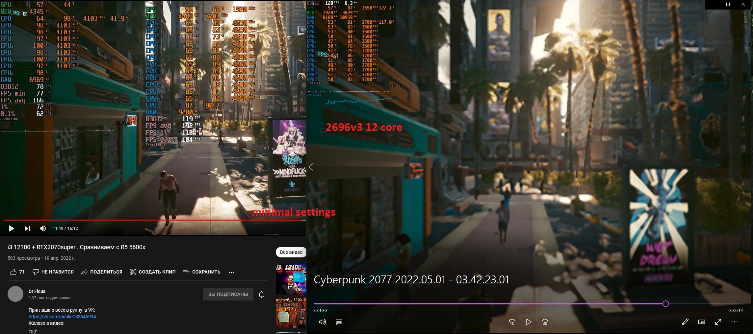753x334 pixels.
Task: Open the Dr Ficus channel name
Action: click(x=37, y=291)
